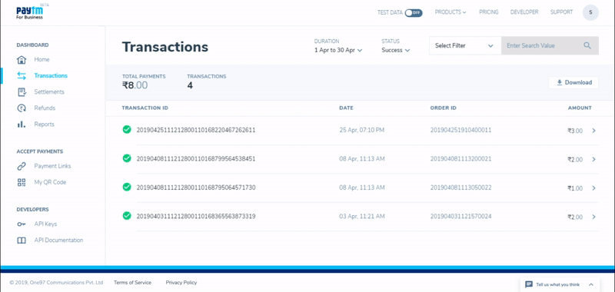
Task: Open API Keys in the sidebar
Action: click(45, 224)
